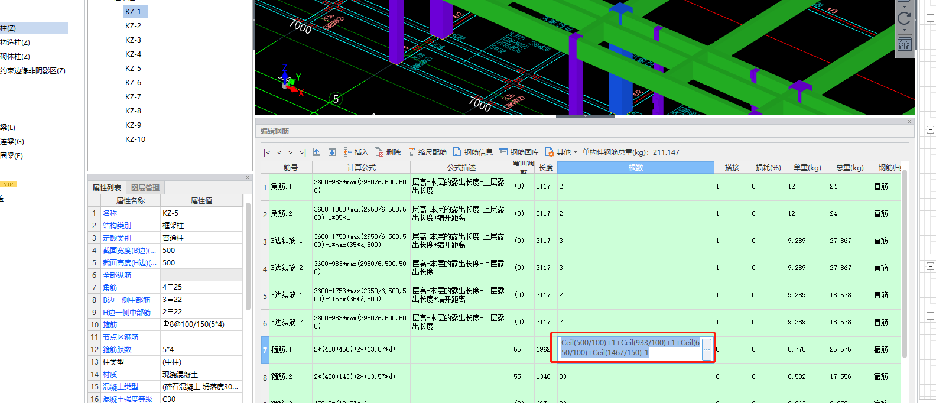Go to previous rebar row
936x403 pixels.
click(x=279, y=152)
